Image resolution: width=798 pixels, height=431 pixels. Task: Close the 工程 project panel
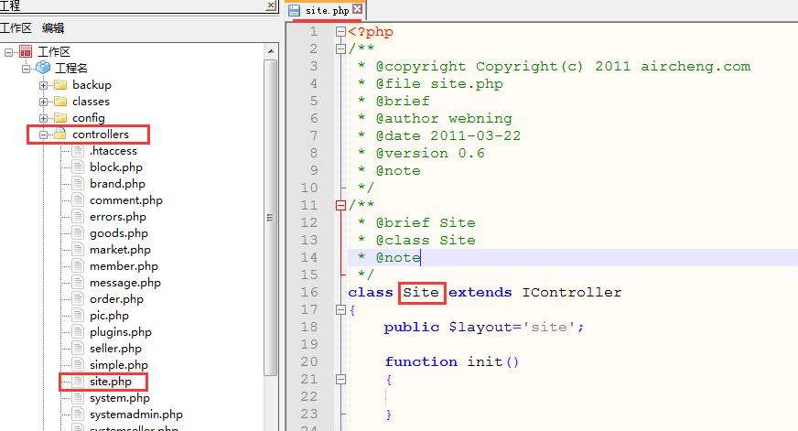(270, 5)
